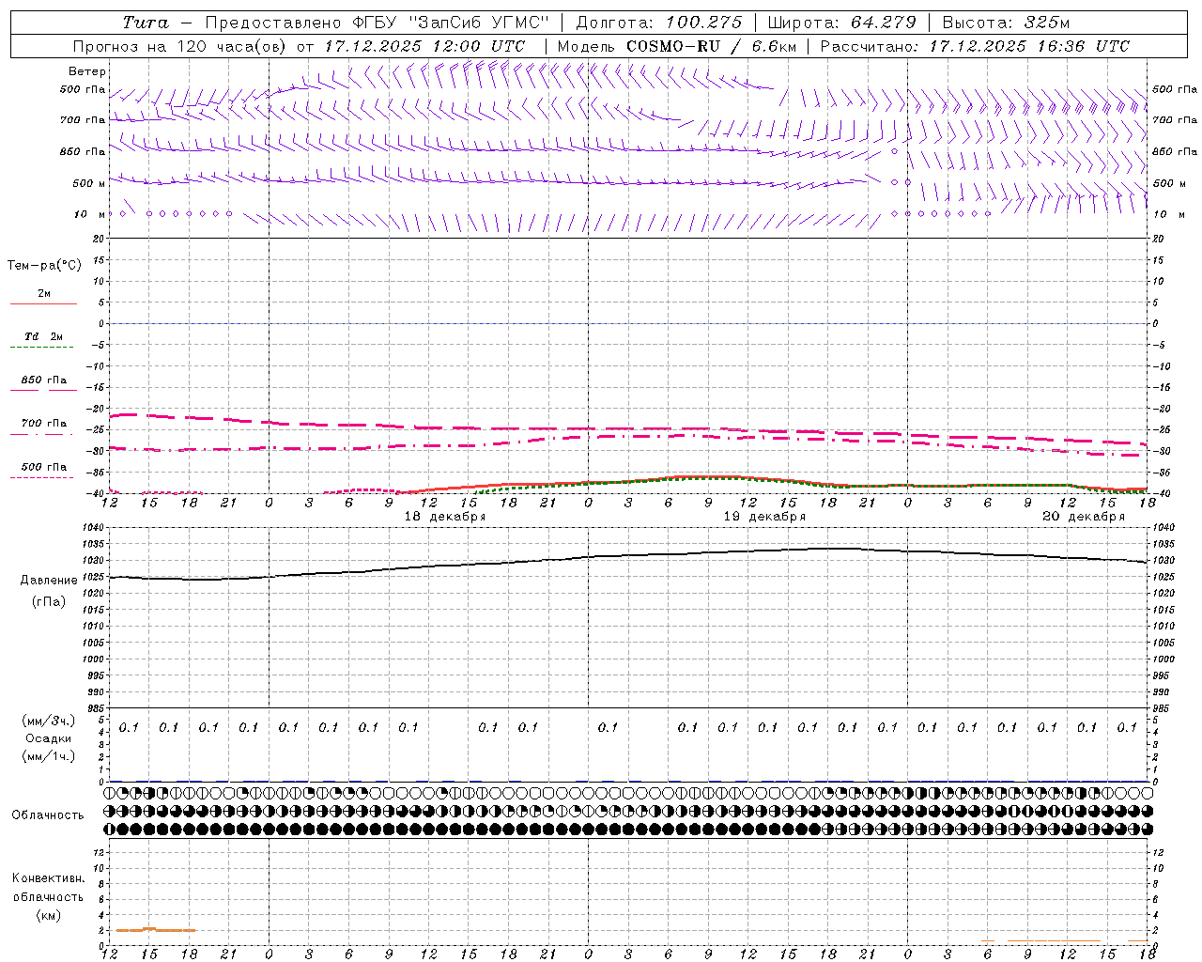Click the "18 декабря" date label
This screenshot has width=1202, height=962.
[x=445, y=517]
